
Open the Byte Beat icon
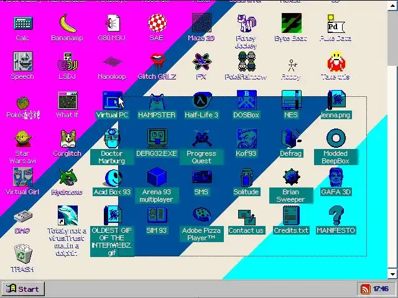(291, 23)
